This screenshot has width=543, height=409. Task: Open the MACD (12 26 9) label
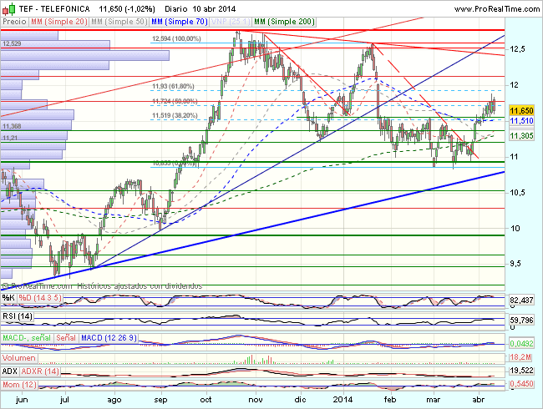(x=109, y=338)
